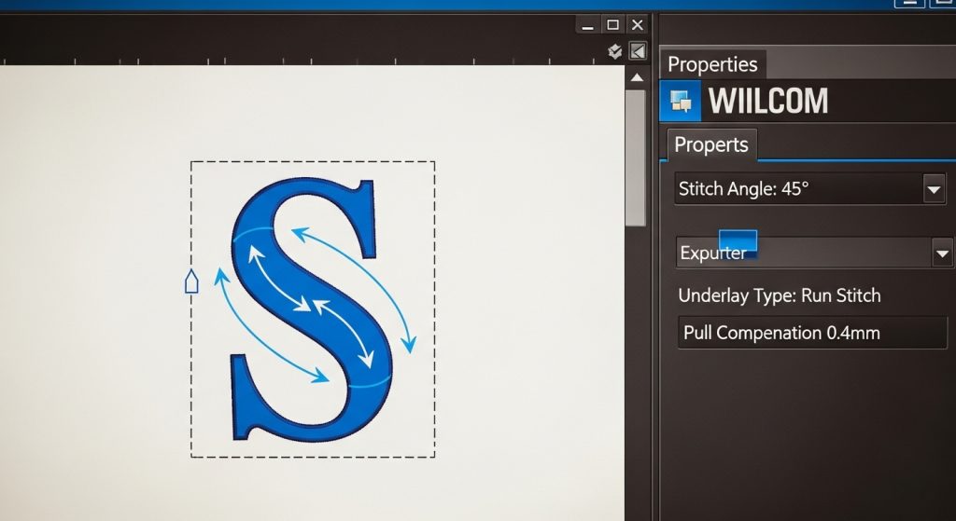956x521 pixels.
Task: Click the Wilcom logo icon
Action: [681, 101]
